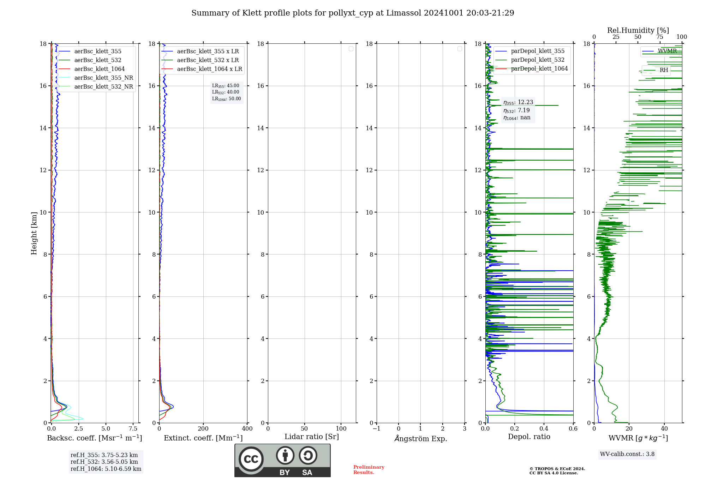Click the red Preliminary Results notice
This screenshot has height=480, width=706.
(x=369, y=470)
